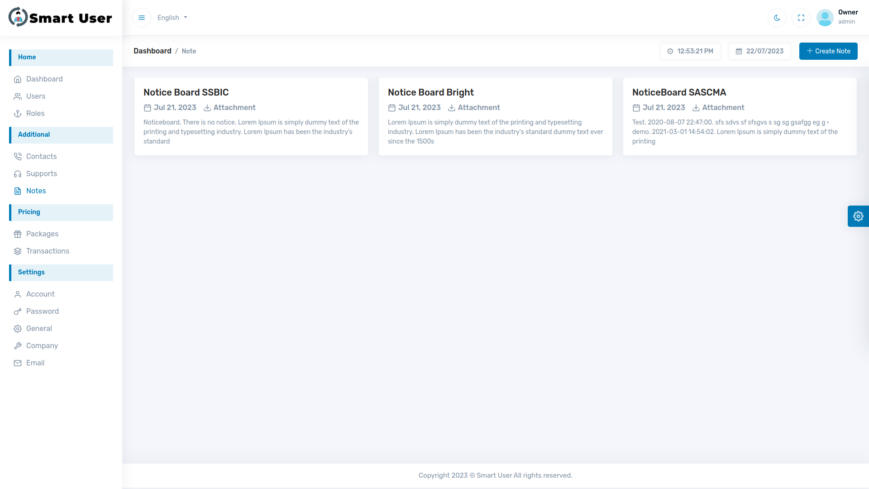This screenshot has height=489, width=869.
Task: Enable fullscreen mode
Action: coord(801,17)
